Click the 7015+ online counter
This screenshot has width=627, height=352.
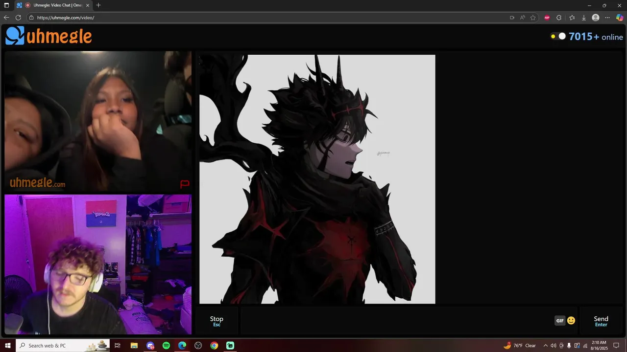(x=596, y=37)
